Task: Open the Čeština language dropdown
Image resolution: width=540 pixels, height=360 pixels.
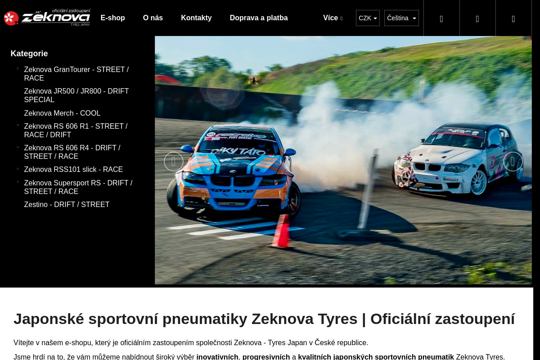Action: tap(401, 18)
